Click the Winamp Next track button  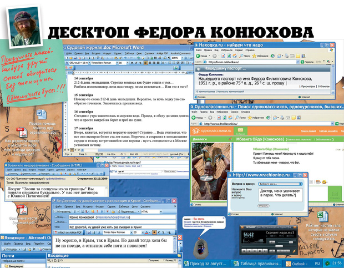(x=265, y=250)
